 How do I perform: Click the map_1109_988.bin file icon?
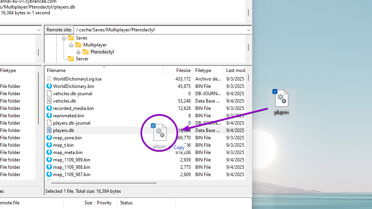(x=49, y=167)
